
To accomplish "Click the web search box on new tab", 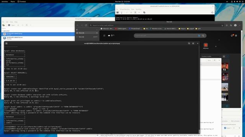I will pos(170,36).
